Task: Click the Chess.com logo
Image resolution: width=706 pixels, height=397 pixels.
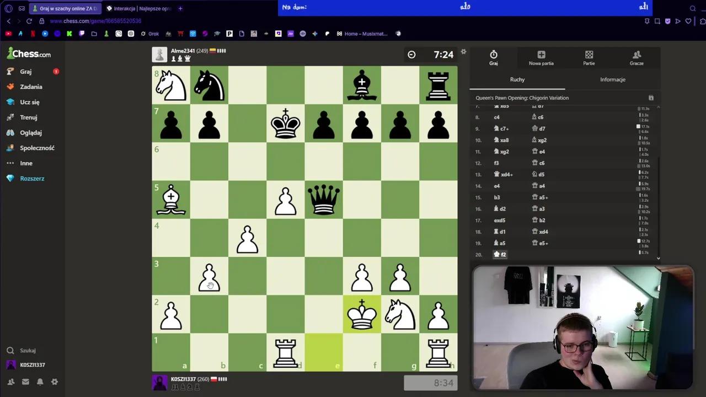Action: click(29, 53)
